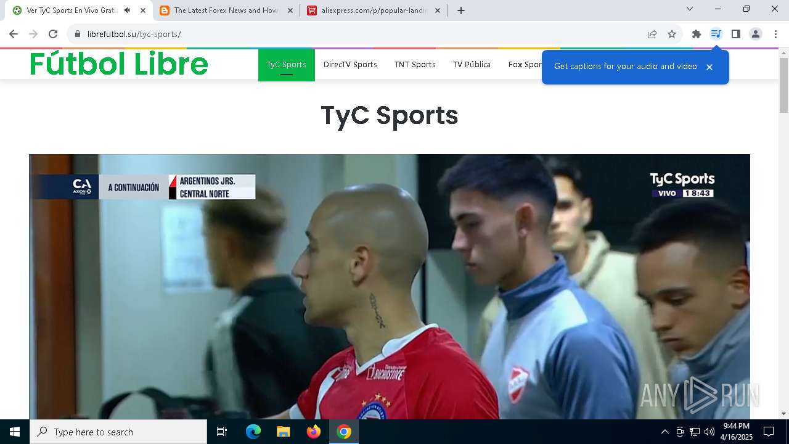Image resolution: width=789 pixels, height=444 pixels.
Task: Open the notification center icon
Action: point(769,432)
